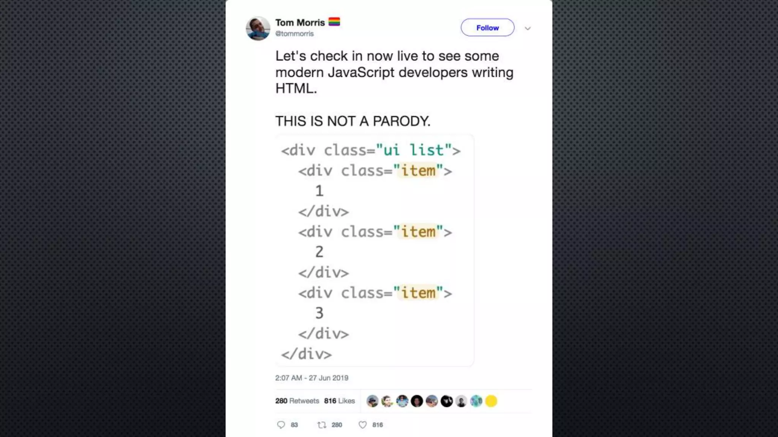This screenshot has height=437, width=778.
Task: Click the rainbow flag emoji beside the name
Action: click(334, 22)
